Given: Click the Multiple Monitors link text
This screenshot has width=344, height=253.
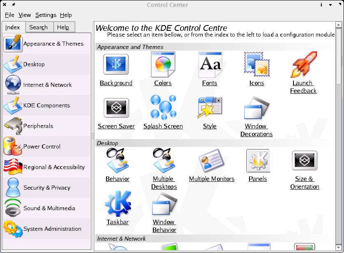Looking at the screenshot, I should pos(212,179).
